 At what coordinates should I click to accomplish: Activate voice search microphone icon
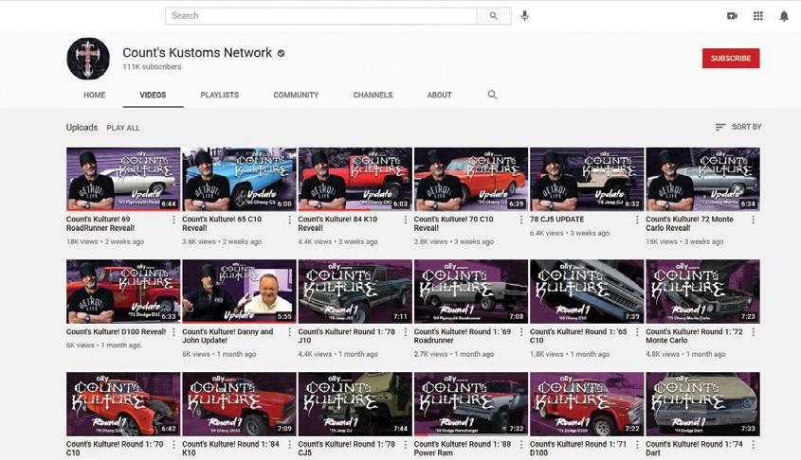pyautogui.click(x=524, y=16)
